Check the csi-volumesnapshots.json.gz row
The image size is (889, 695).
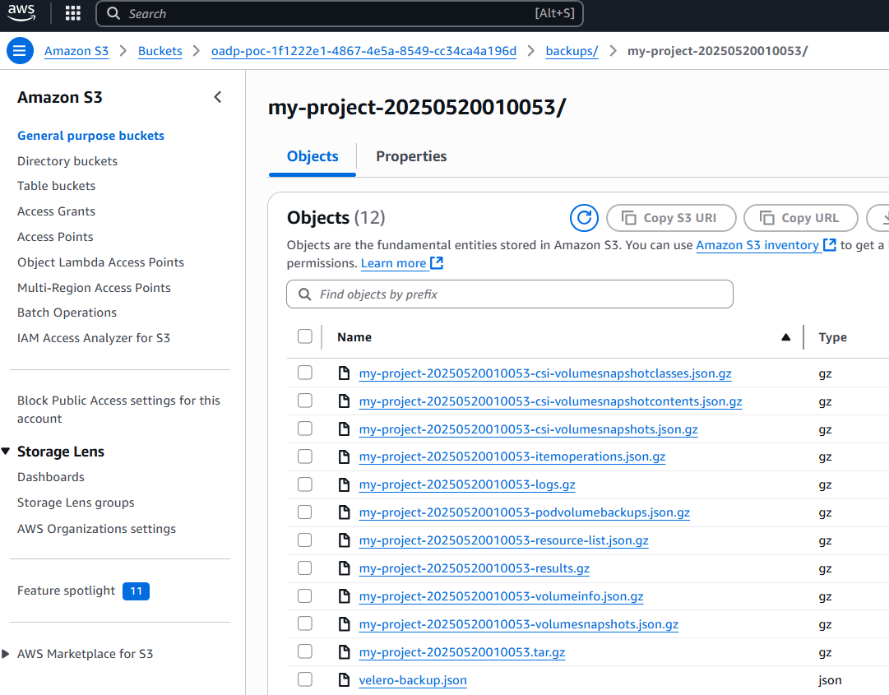point(305,429)
